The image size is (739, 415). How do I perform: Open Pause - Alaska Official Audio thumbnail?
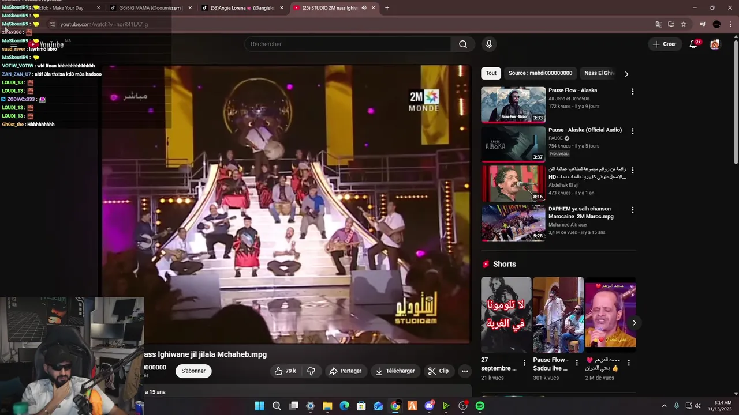(x=513, y=144)
